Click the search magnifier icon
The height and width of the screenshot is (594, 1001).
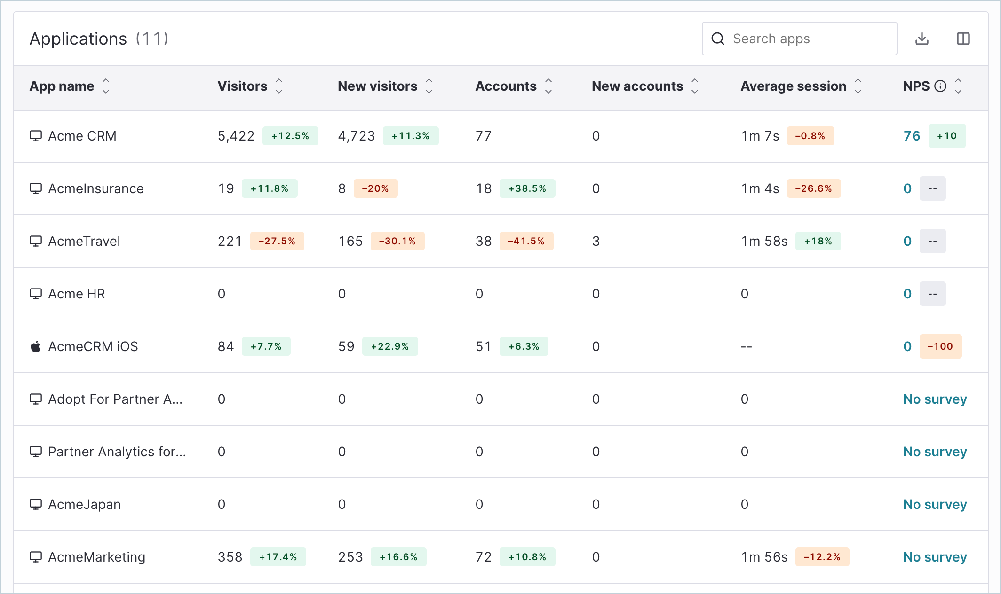[x=718, y=39]
